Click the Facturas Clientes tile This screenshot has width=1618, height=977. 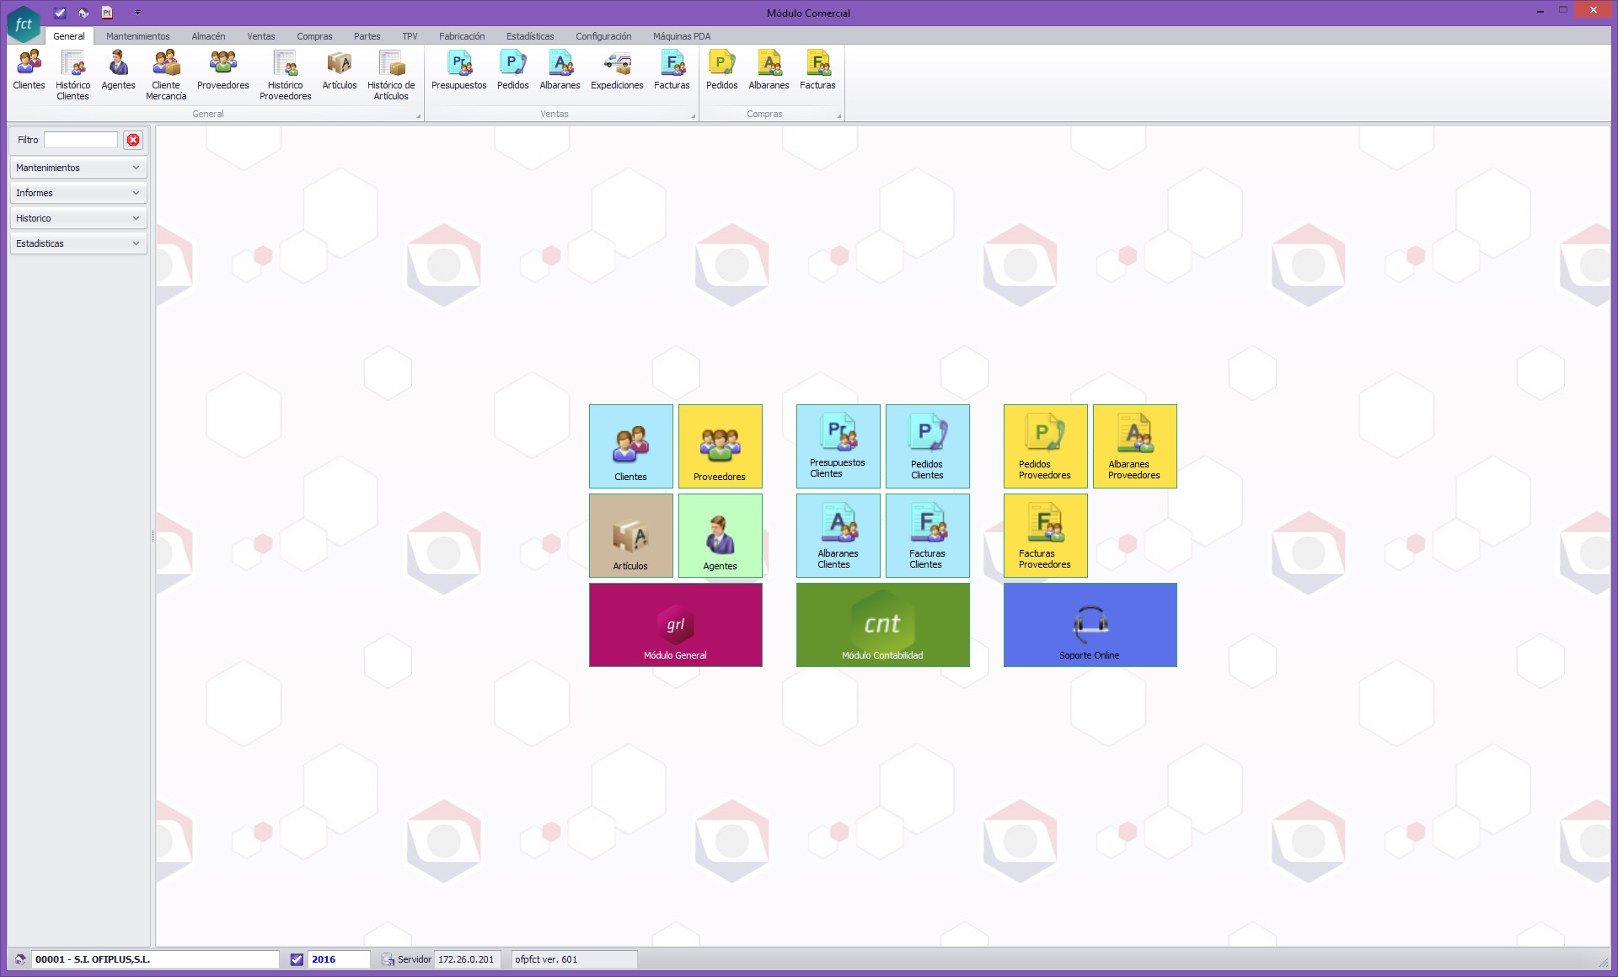[927, 536]
